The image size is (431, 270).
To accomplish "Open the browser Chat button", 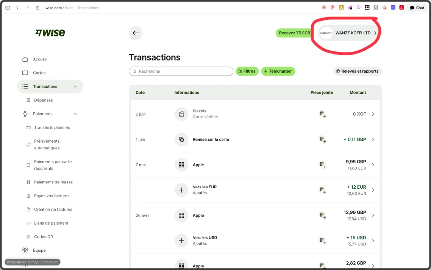I will [x=417, y=8].
